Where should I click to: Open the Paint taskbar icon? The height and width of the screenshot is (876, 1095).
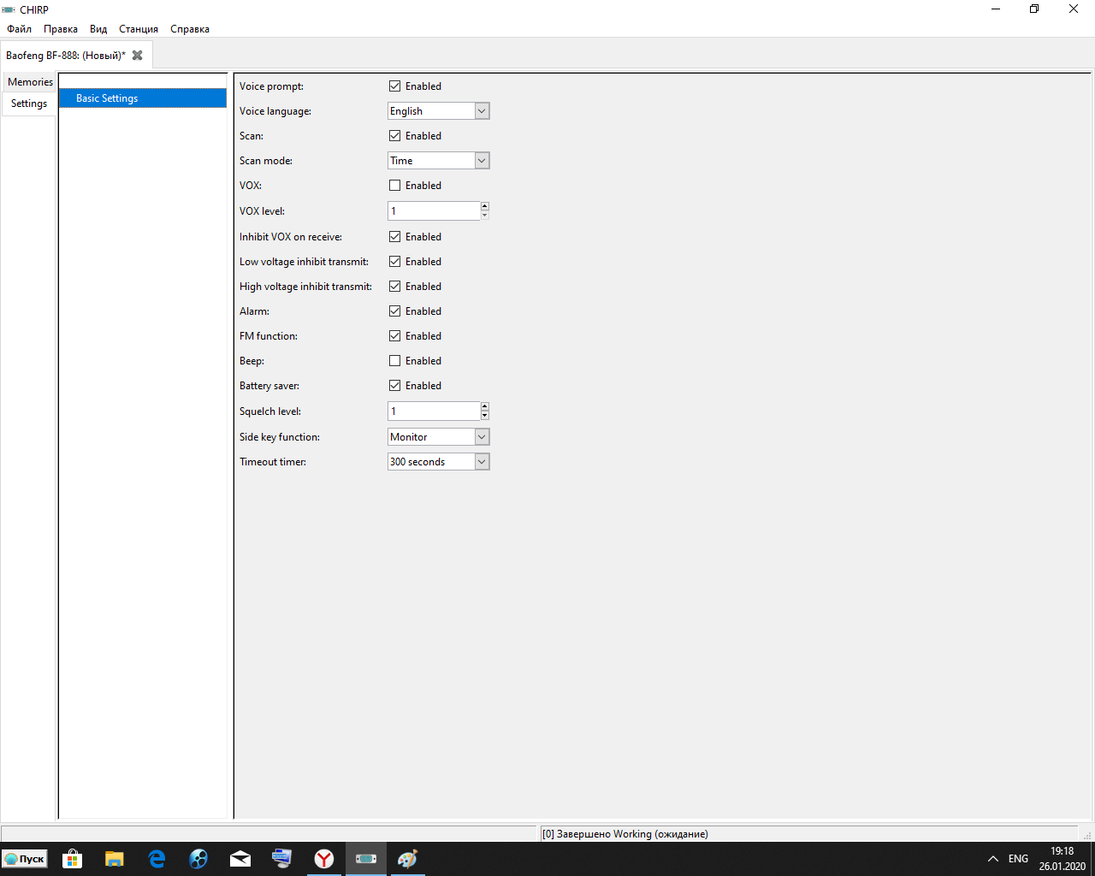(408, 859)
